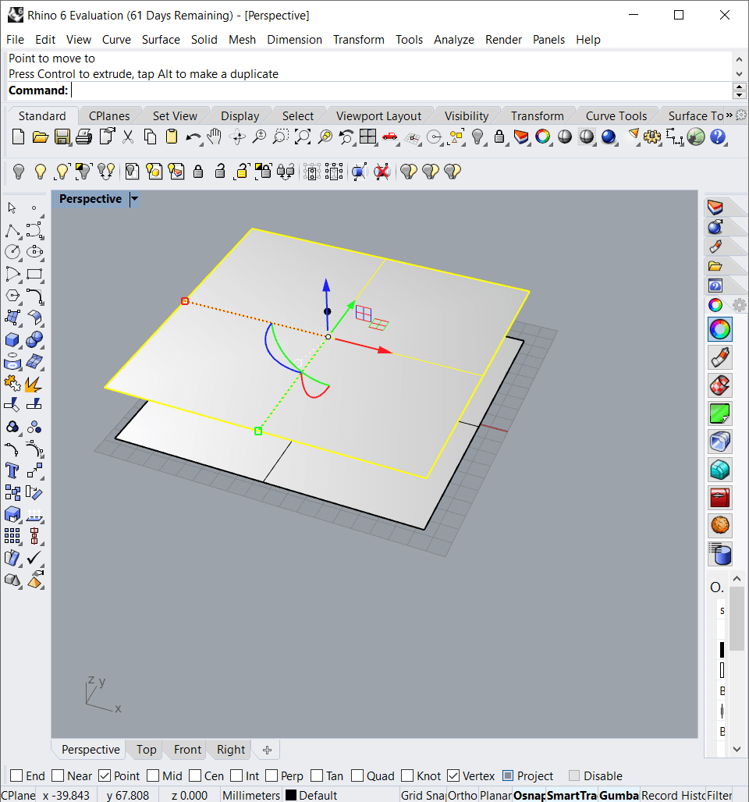
Task: Click the Save file floppy disk icon
Action: 62,137
